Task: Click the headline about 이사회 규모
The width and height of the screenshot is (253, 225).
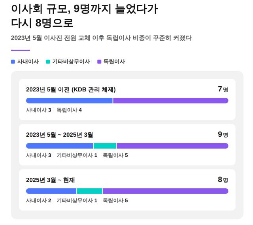Action: point(84,16)
